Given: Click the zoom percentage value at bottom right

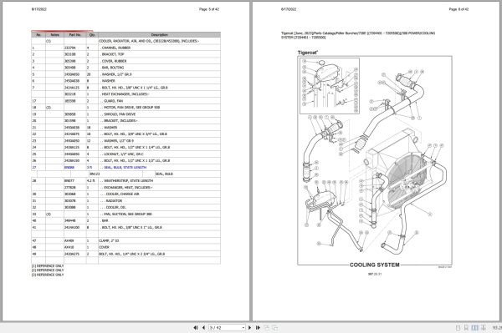Looking at the screenshot, I should [497, 327].
